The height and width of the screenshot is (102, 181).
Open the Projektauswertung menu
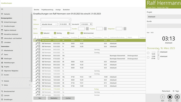click(x=47, y=10)
